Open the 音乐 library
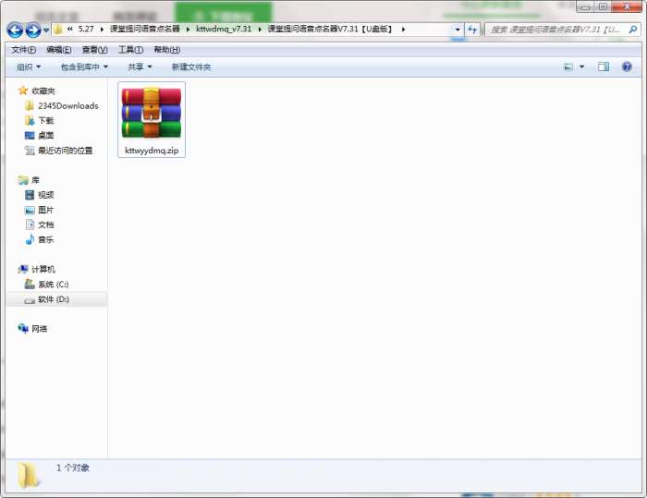The height and width of the screenshot is (498, 647). pyautogui.click(x=46, y=239)
